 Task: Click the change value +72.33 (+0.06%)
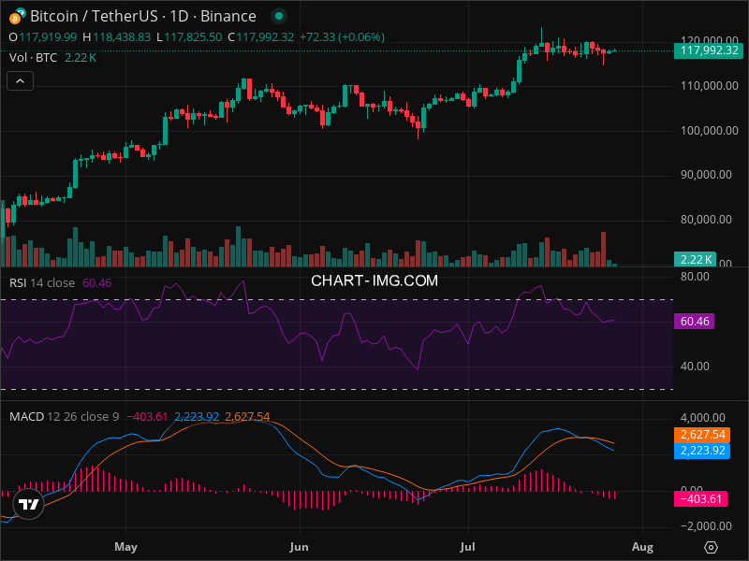click(342, 37)
